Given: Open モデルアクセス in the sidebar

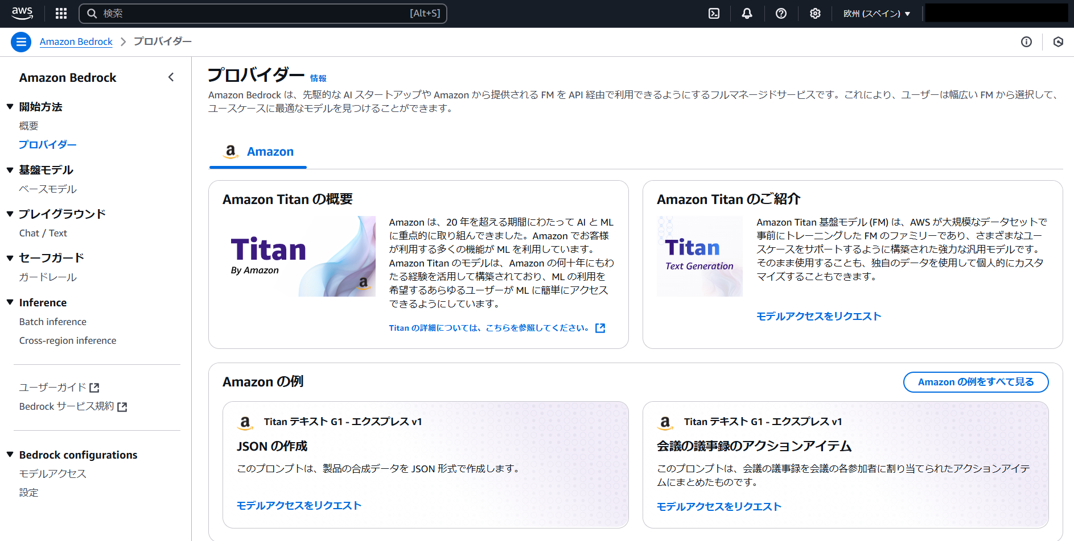Looking at the screenshot, I should pos(53,473).
